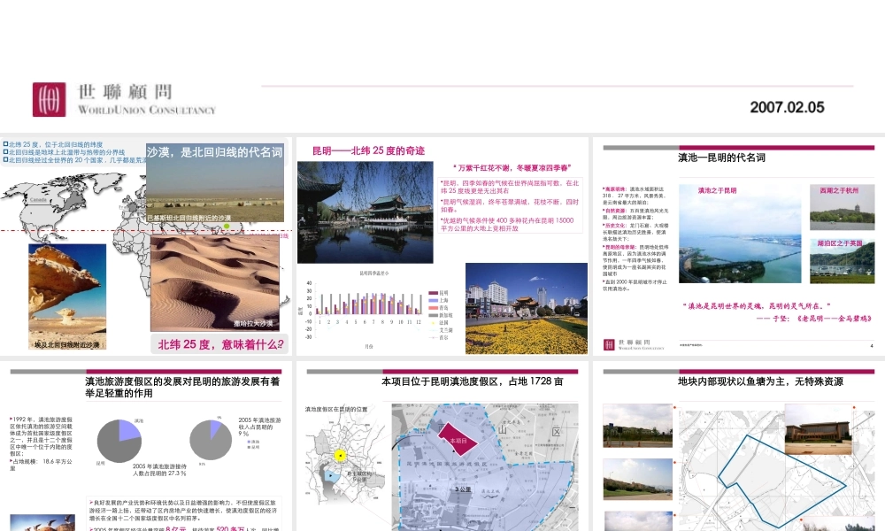The image size is (885, 531).
Task: Click the 西湖之于杭州 photo
Action: tap(843, 208)
